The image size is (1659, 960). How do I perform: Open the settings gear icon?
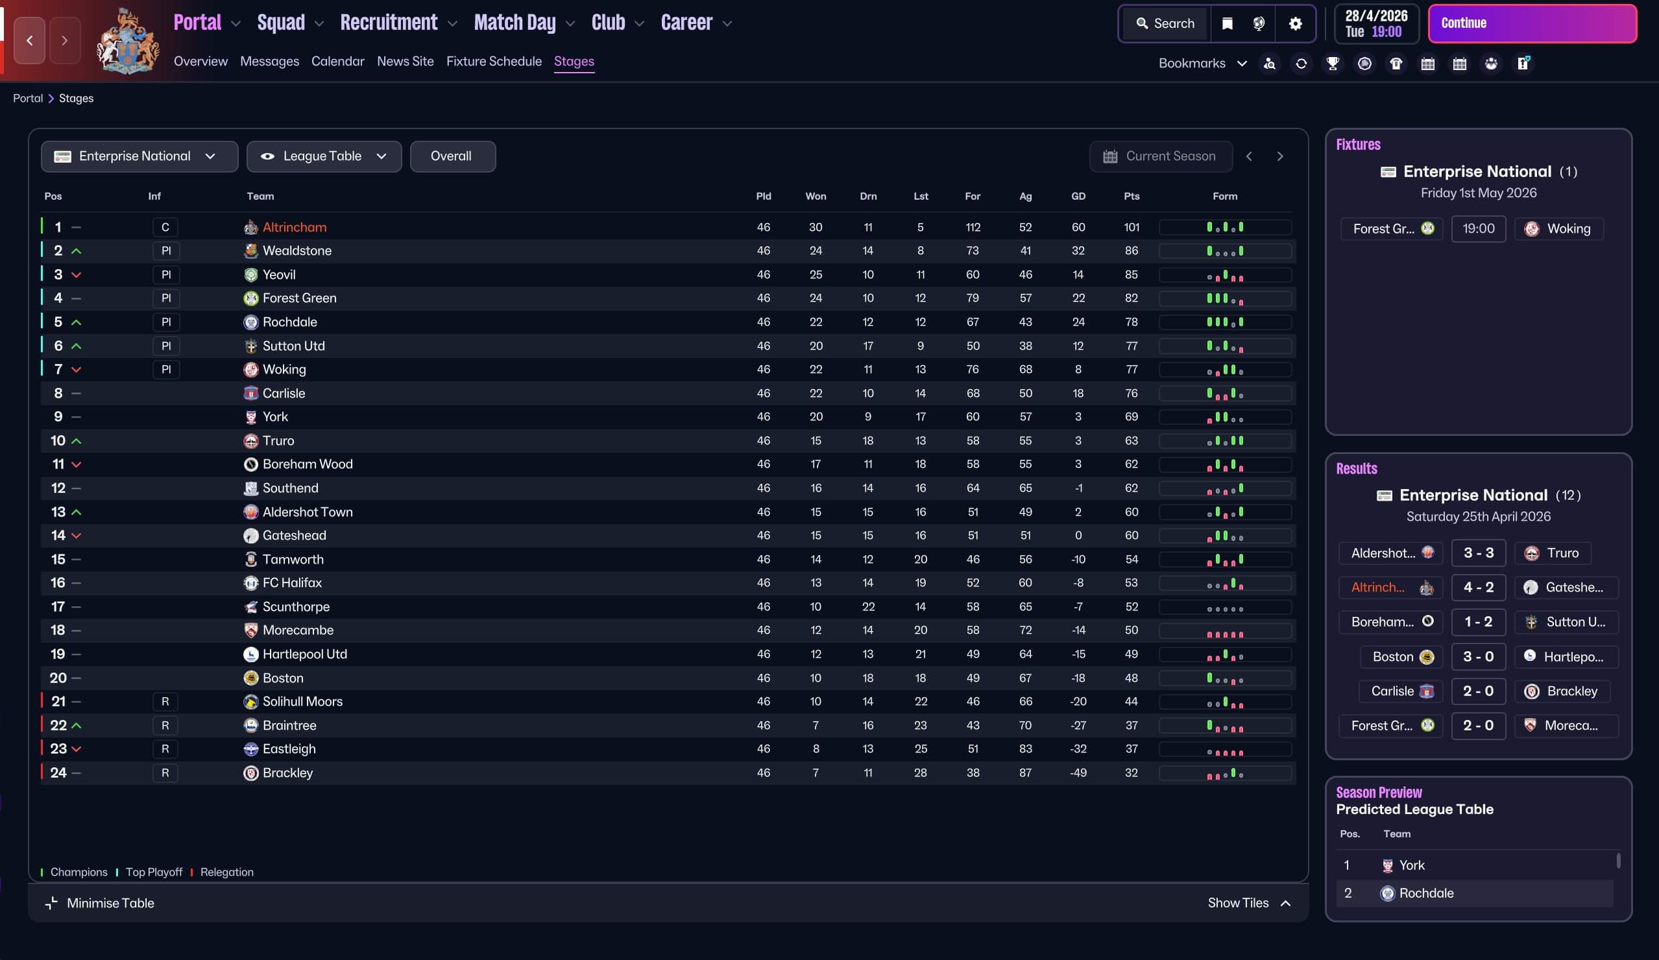point(1295,24)
